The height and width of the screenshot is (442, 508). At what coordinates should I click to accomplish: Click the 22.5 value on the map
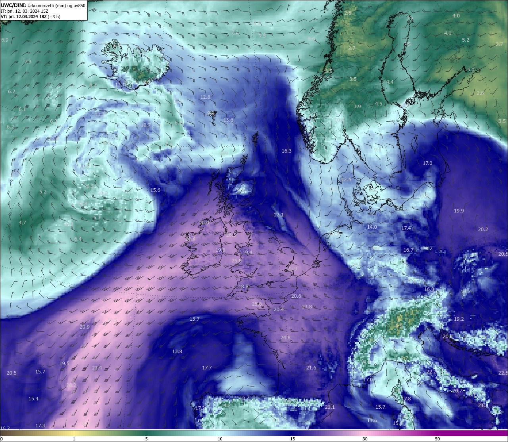503,373
